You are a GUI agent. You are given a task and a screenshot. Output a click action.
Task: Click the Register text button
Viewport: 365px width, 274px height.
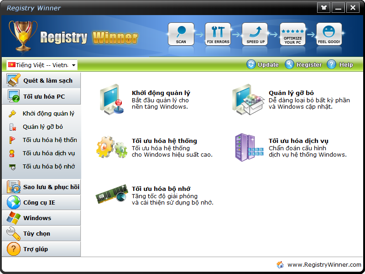pyautogui.click(x=309, y=64)
